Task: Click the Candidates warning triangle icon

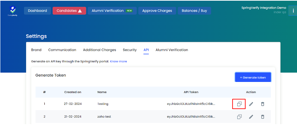Action: click(x=80, y=11)
